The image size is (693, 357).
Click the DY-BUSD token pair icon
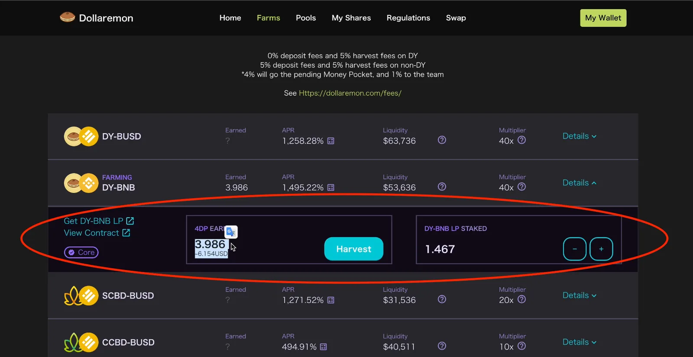81,136
